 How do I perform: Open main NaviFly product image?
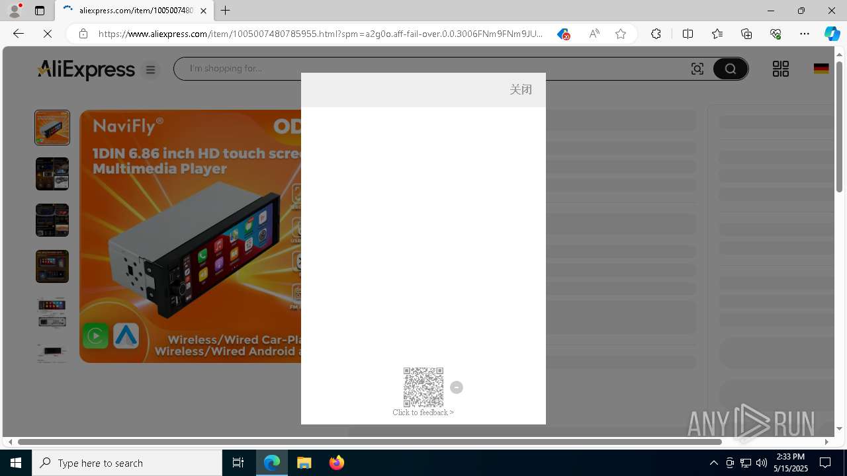point(191,236)
